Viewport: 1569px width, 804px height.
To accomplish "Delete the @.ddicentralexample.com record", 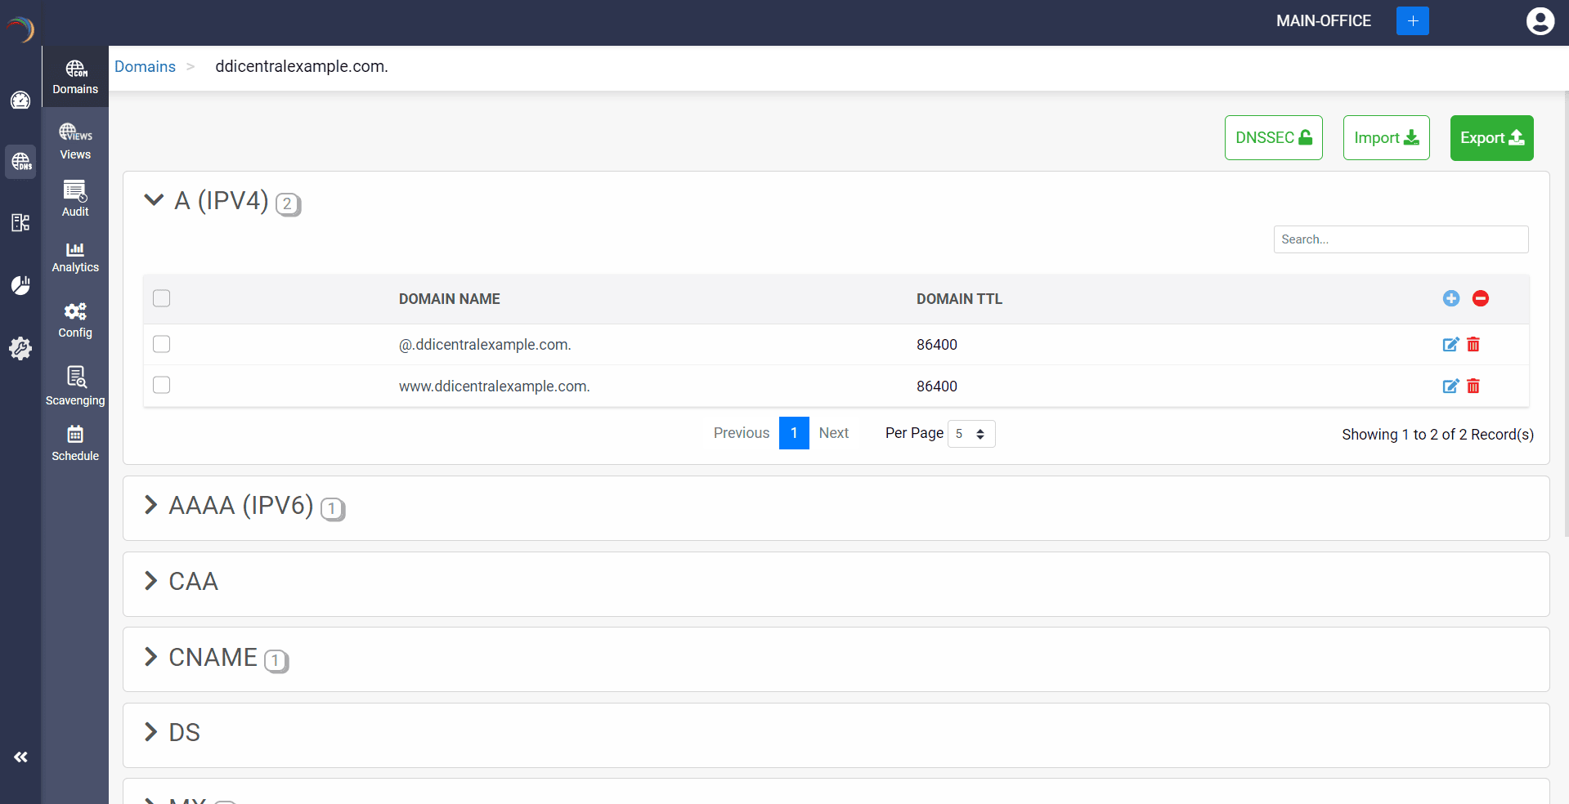I will click(x=1473, y=344).
